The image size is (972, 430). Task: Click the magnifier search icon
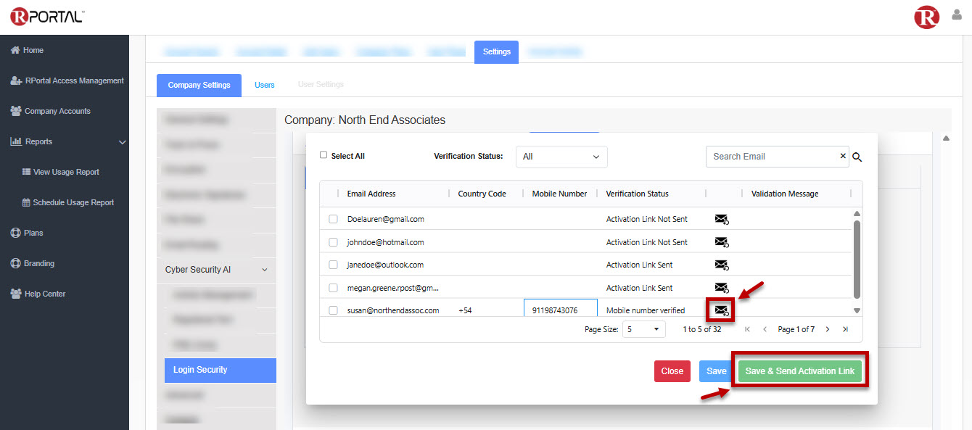pyautogui.click(x=857, y=157)
